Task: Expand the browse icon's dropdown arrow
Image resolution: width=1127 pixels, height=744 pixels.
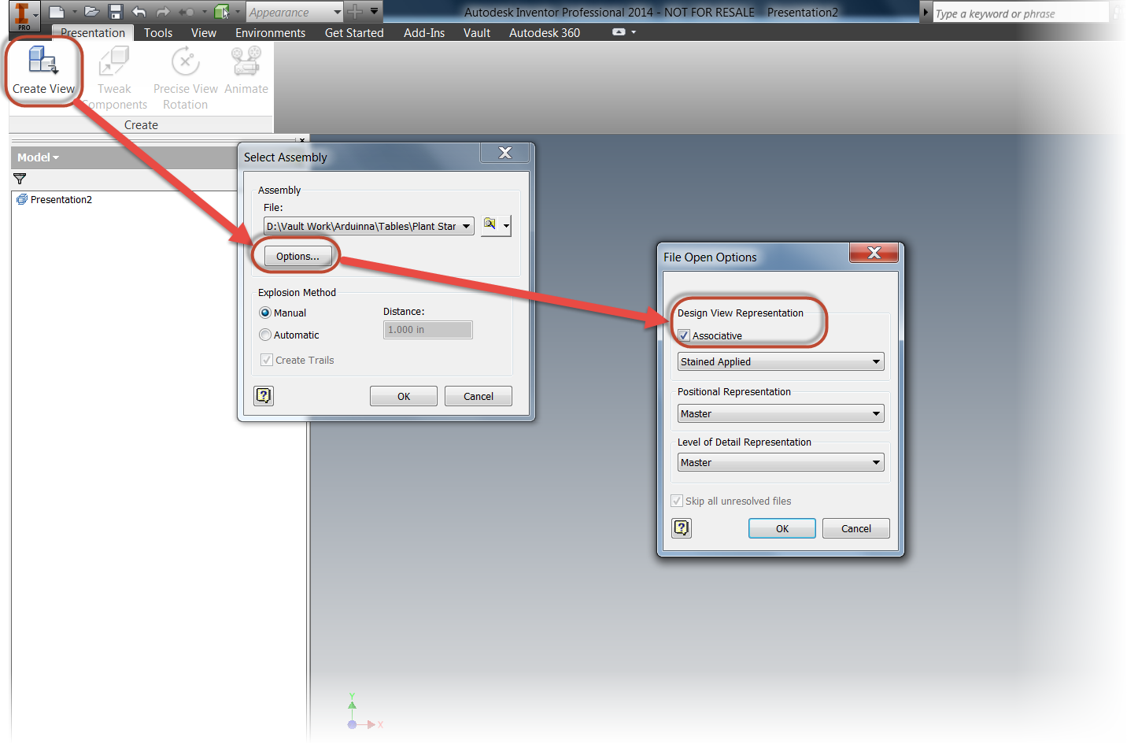Action: point(506,226)
